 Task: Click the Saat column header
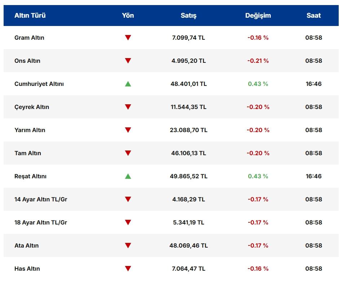313,16
